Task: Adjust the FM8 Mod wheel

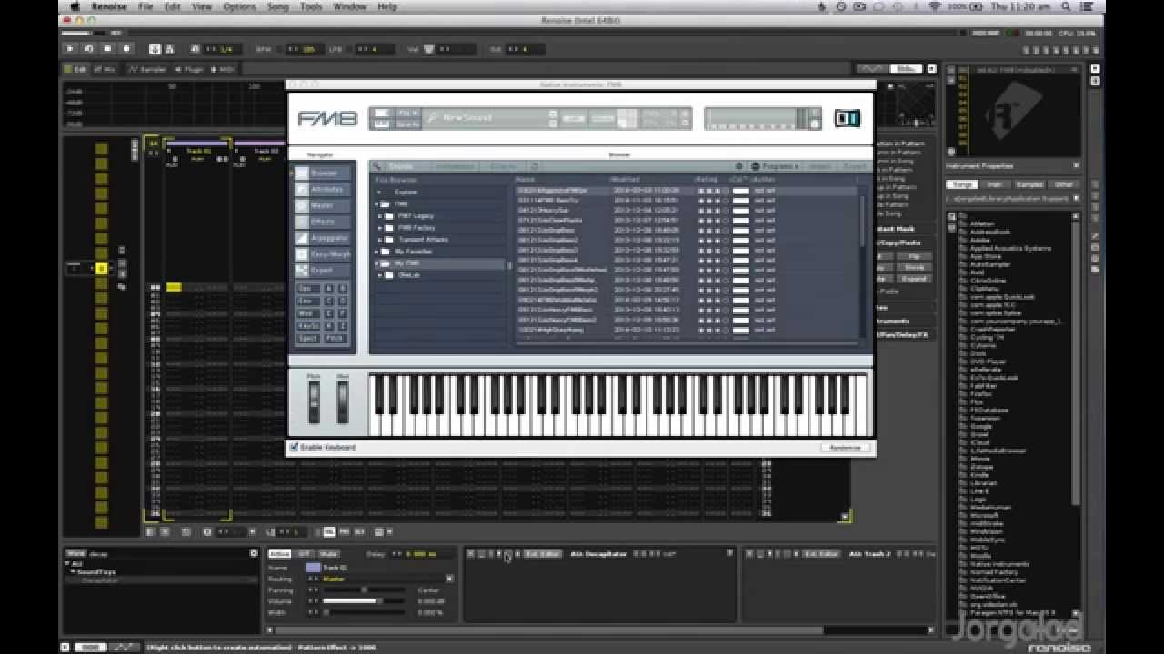Action: [x=343, y=401]
